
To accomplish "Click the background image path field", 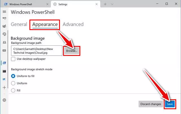I will pyautogui.click(x=37, y=51).
